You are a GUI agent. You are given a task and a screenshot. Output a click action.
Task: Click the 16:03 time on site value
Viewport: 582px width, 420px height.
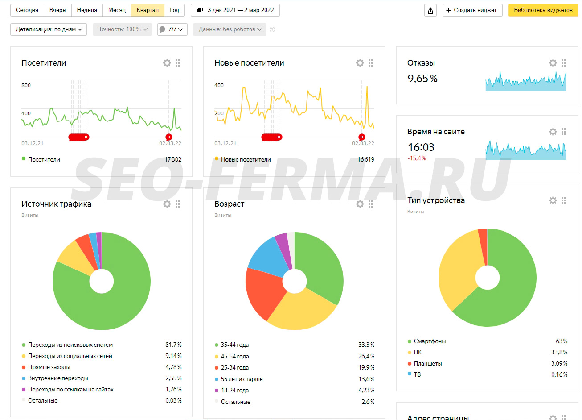421,147
